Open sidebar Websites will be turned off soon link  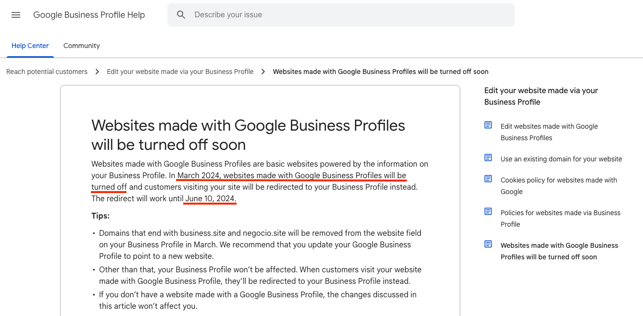(x=559, y=251)
